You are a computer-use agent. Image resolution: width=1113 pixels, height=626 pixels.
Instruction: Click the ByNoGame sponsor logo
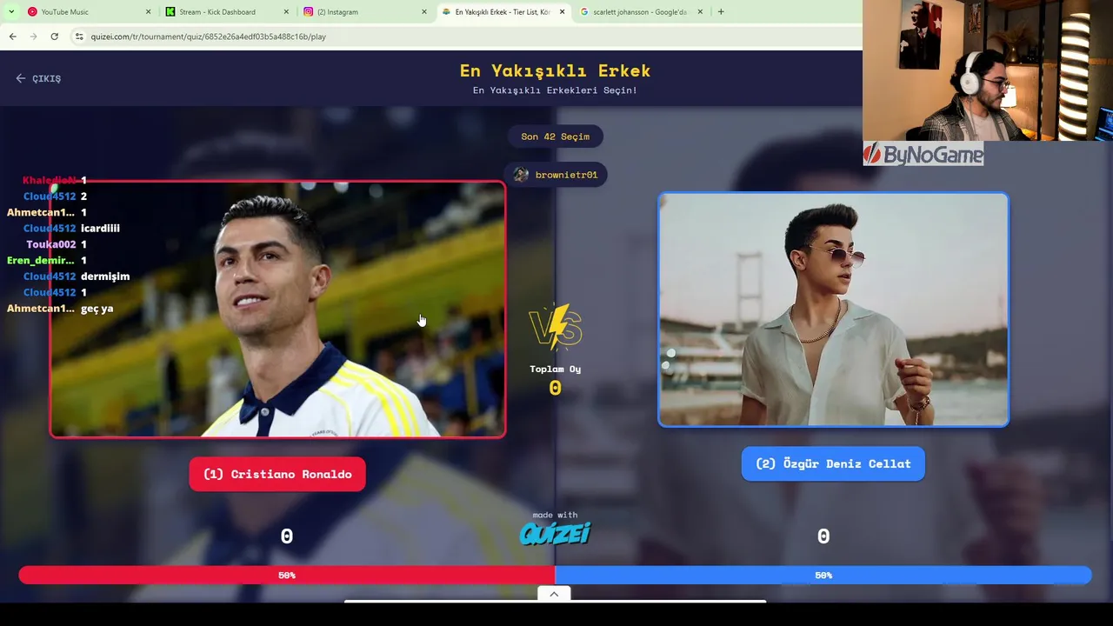pos(923,155)
